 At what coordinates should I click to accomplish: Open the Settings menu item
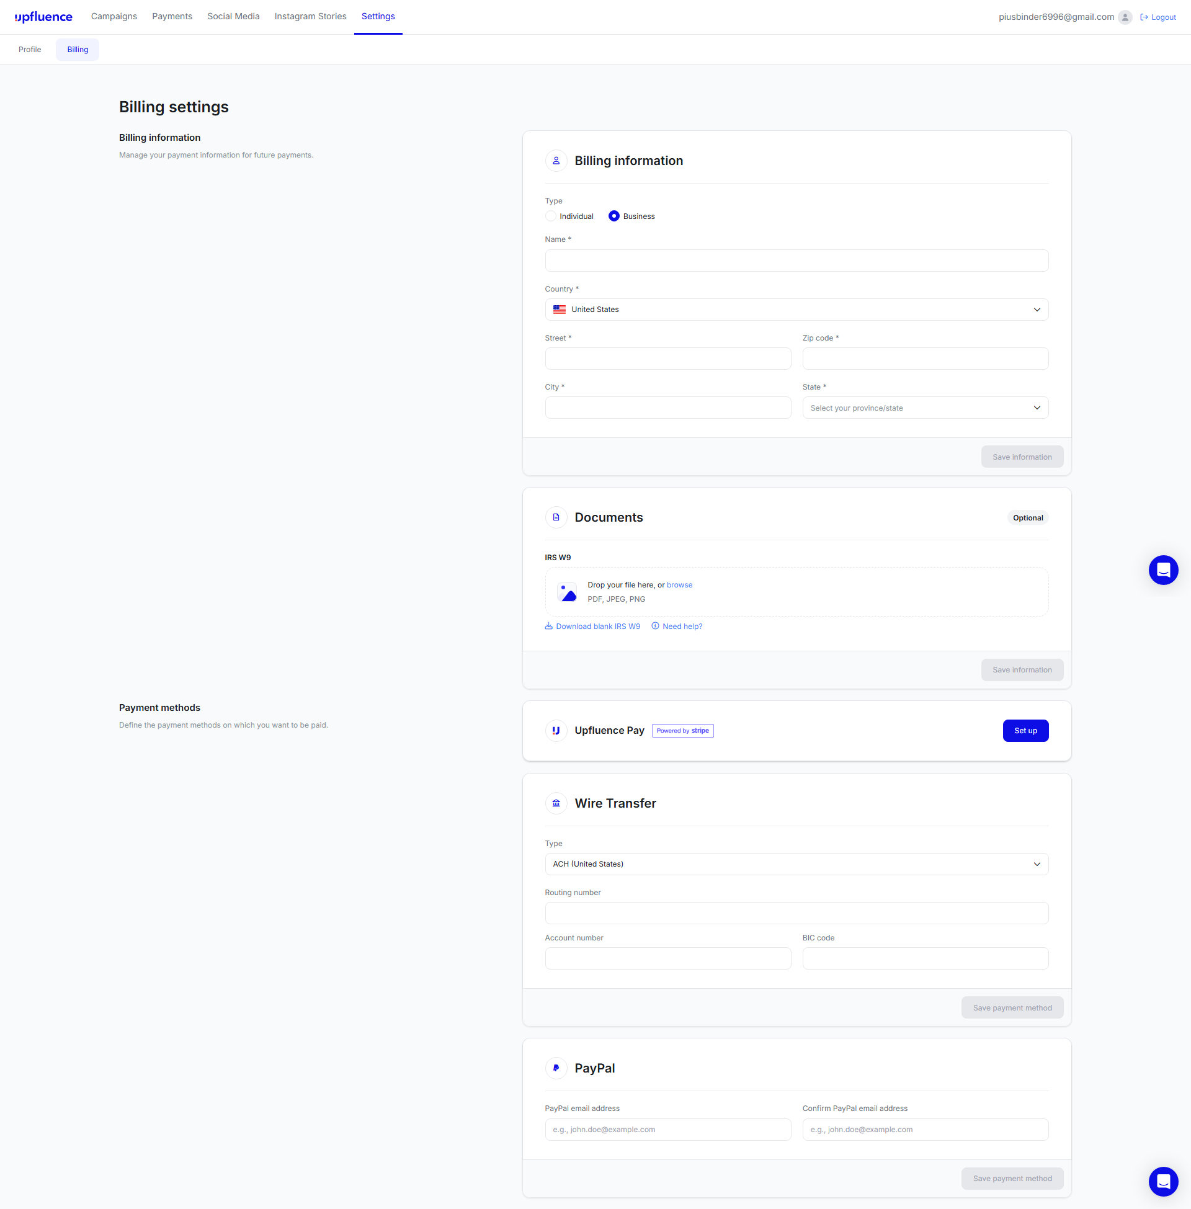[378, 16]
